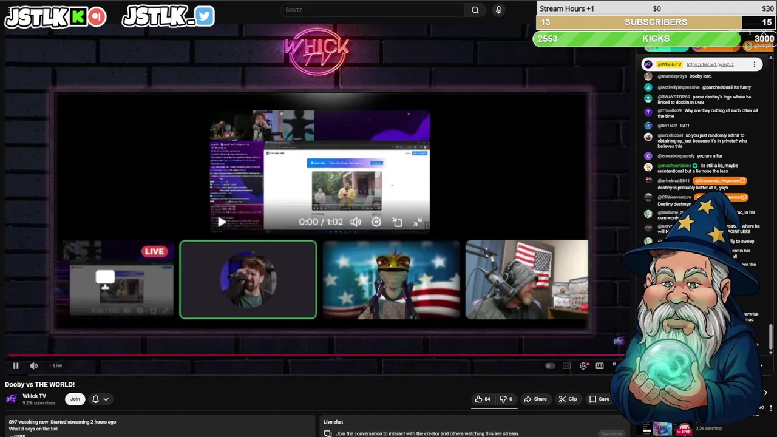This screenshot has height=437, width=777.
Task: Open the embedded clip's settings gear
Action: (x=376, y=222)
